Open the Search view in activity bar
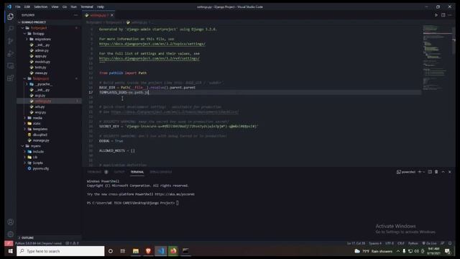The width and height of the screenshot is (460, 259). (10, 29)
